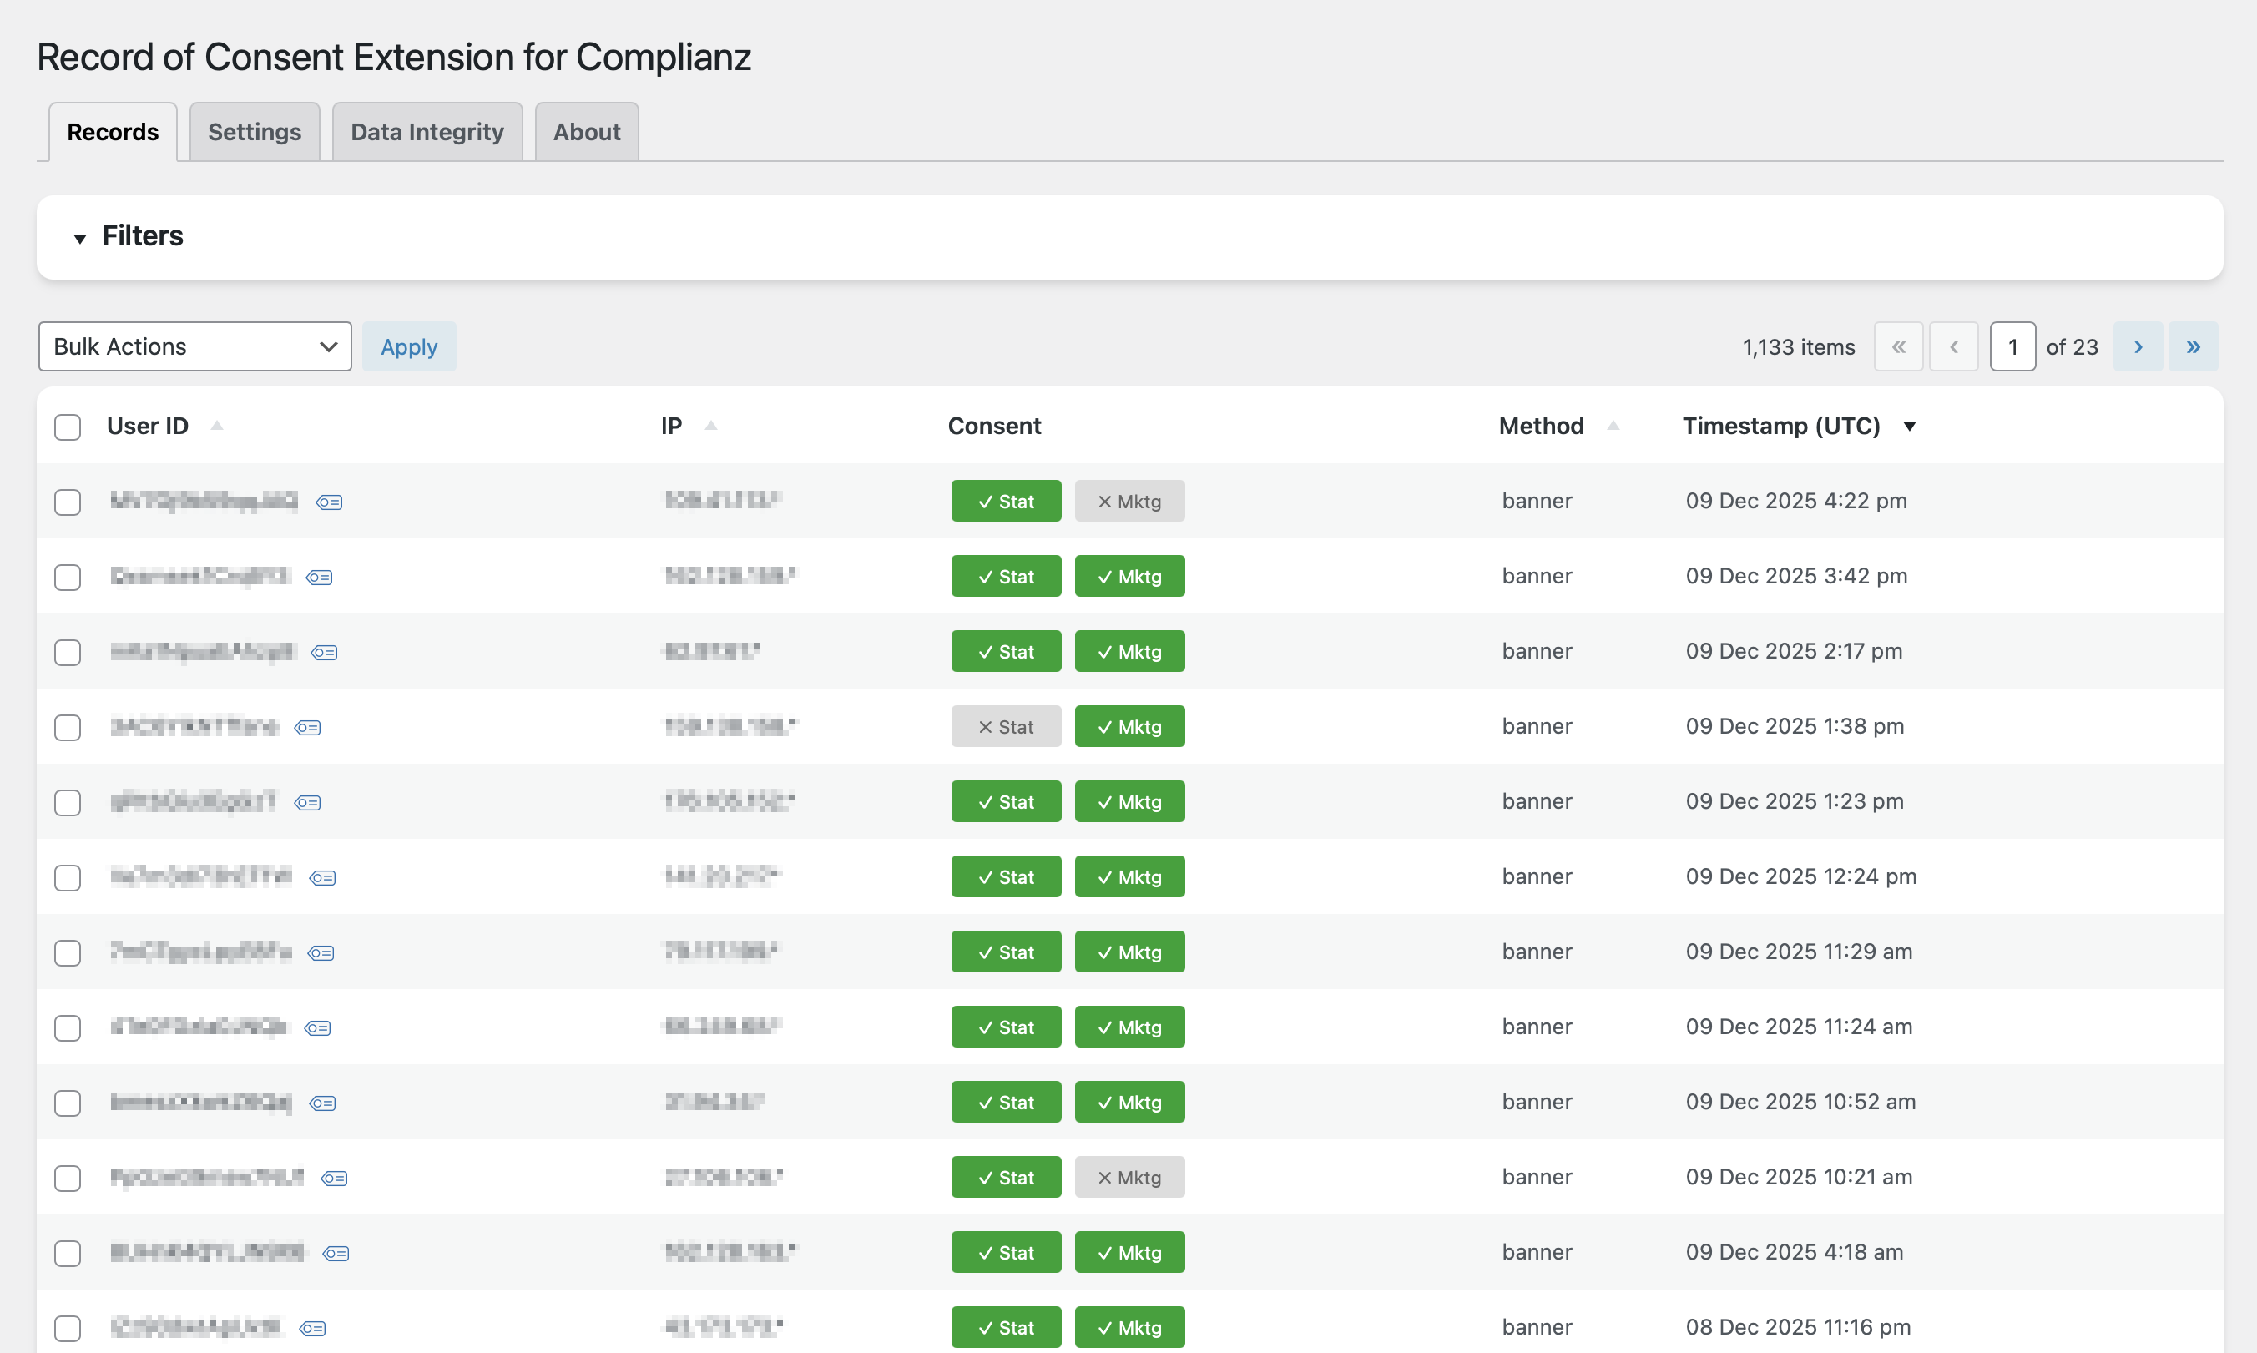Go to next page arrow
The width and height of the screenshot is (2257, 1353).
pos(2138,346)
